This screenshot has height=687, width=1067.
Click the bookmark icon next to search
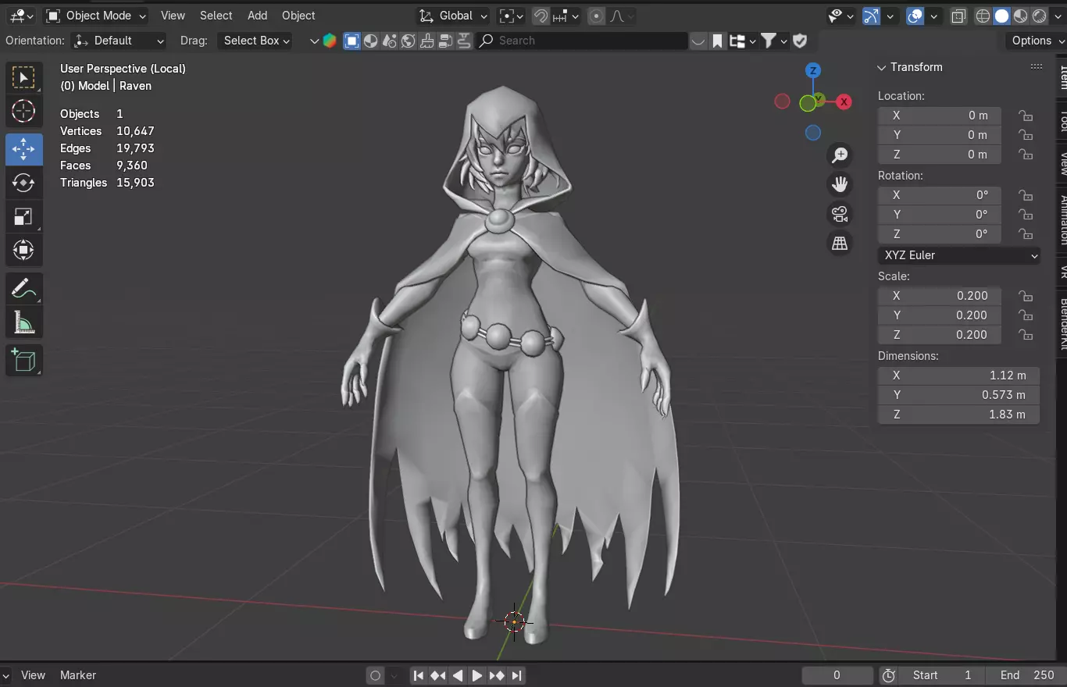point(717,41)
